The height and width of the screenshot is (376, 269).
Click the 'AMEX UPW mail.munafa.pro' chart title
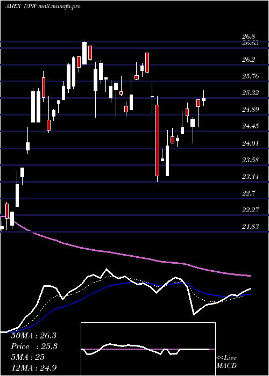tap(43, 6)
